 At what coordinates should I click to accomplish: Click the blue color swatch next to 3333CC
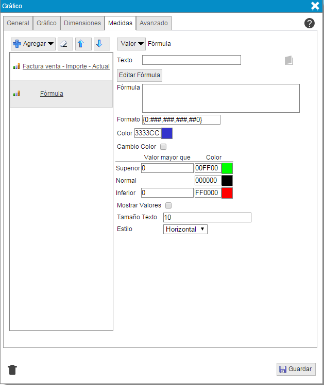(167, 133)
